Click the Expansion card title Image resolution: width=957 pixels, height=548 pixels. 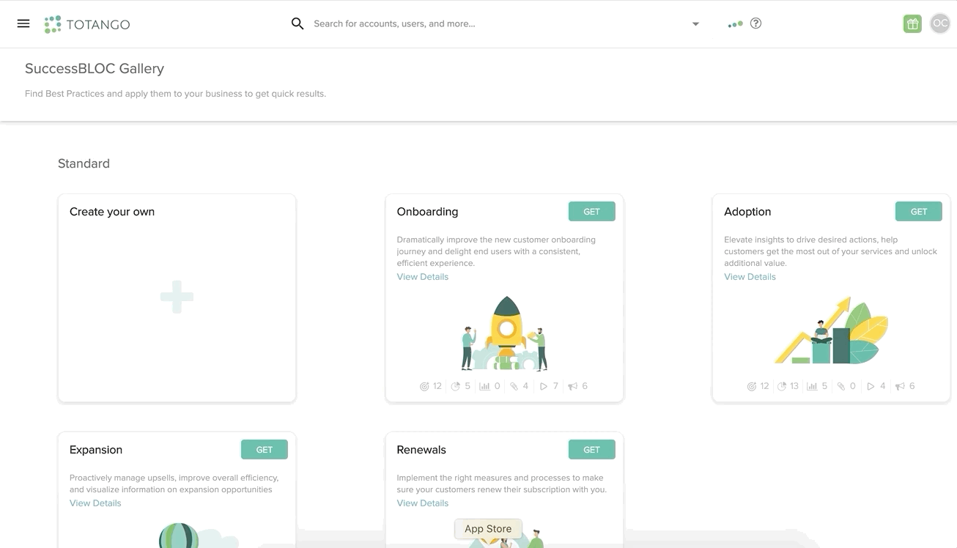pos(96,450)
